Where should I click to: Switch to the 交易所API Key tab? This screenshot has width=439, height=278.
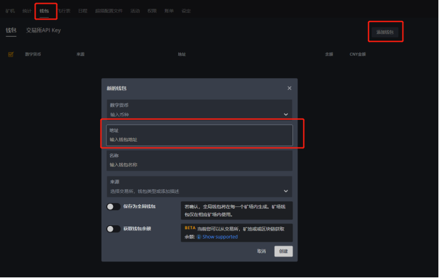pyautogui.click(x=44, y=30)
